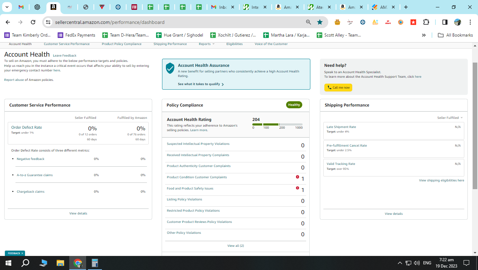The width and height of the screenshot is (478, 270).
Task: Open a new tab with plus button
Action: point(406,7)
